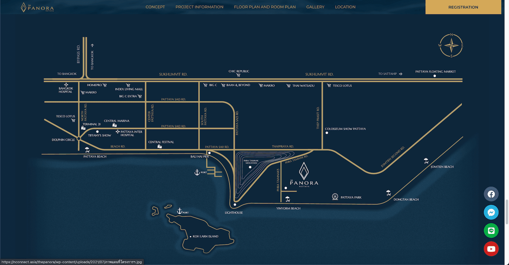The image size is (509, 265).
Task: Click the Koh Larn port anchor icon
Action: (179, 211)
